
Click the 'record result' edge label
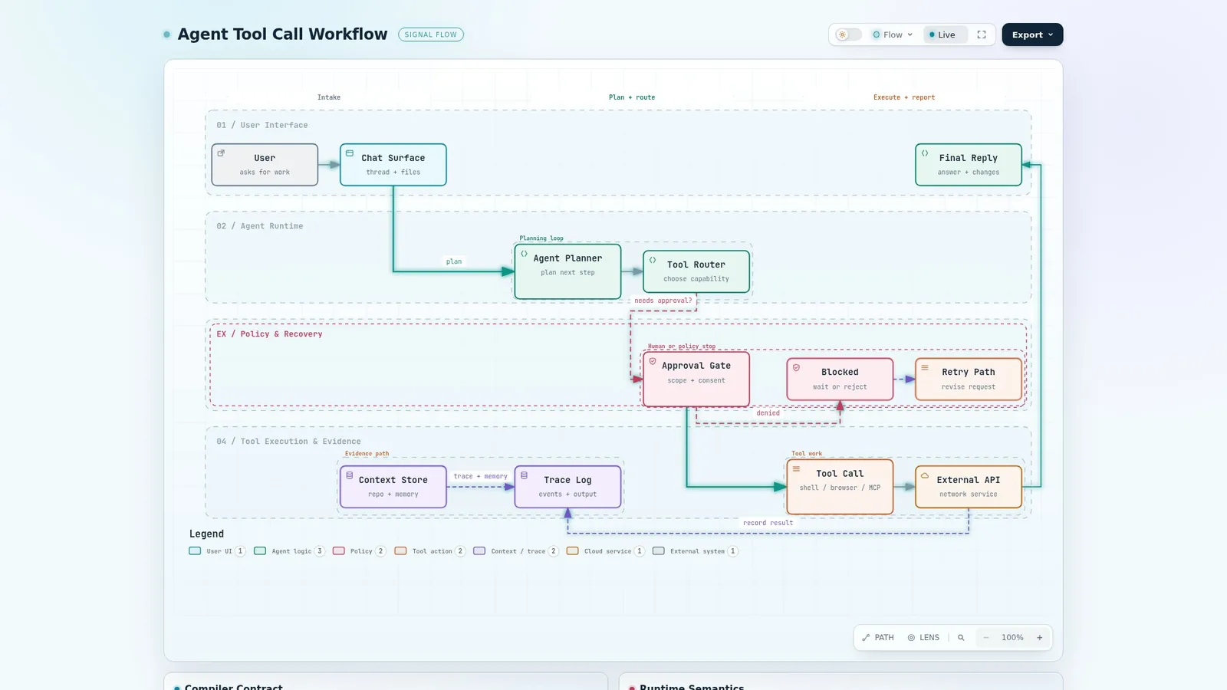tap(768, 523)
